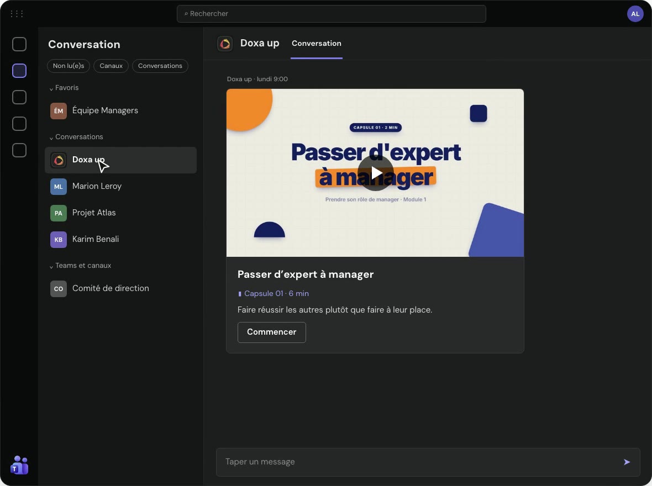Send message with the arrow icon

[627, 462]
